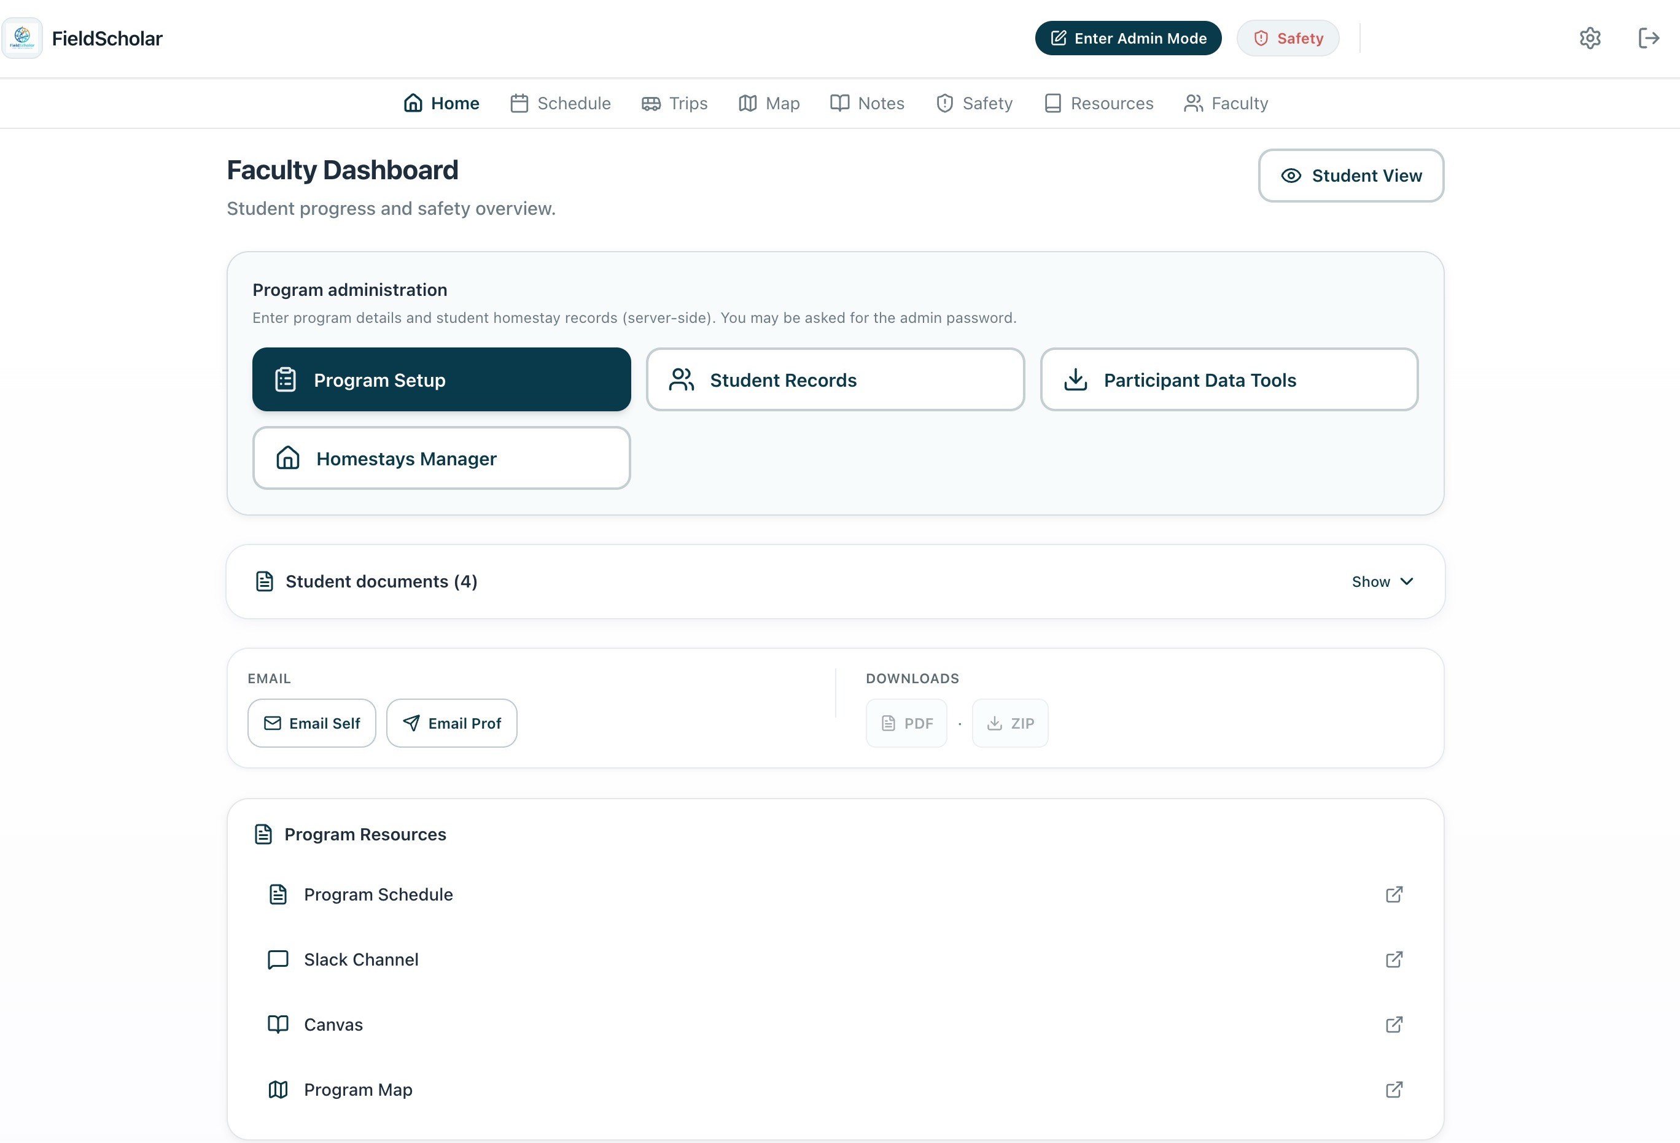1680x1143 pixels.
Task: Click the FieldScholar logo icon
Action: [x=22, y=38]
